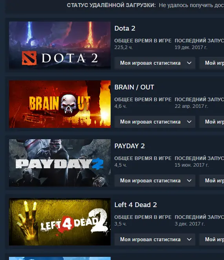The height and width of the screenshot is (260, 224).
Task: Expand BRAIN / OUT 'Моя игровая статистика' dropdown
Action: pyautogui.click(x=155, y=122)
